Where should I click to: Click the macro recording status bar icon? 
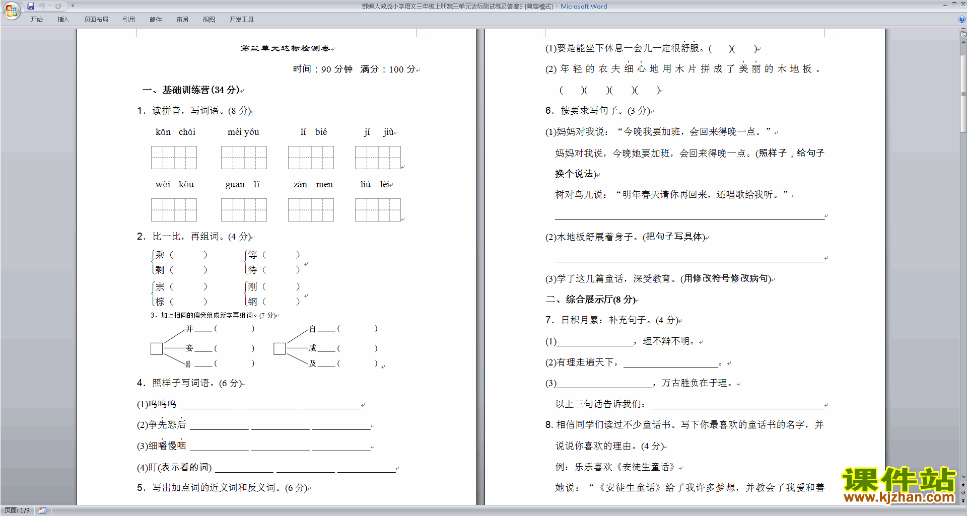(x=43, y=510)
